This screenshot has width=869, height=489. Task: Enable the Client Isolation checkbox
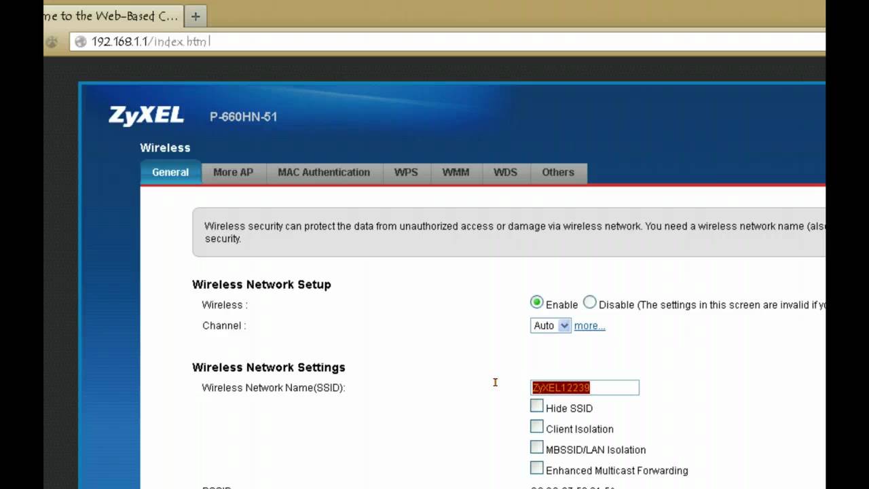click(537, 427)
